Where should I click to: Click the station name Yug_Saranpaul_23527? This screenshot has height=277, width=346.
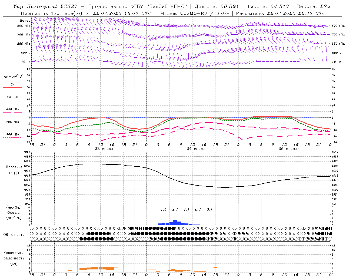pos(45,6)
